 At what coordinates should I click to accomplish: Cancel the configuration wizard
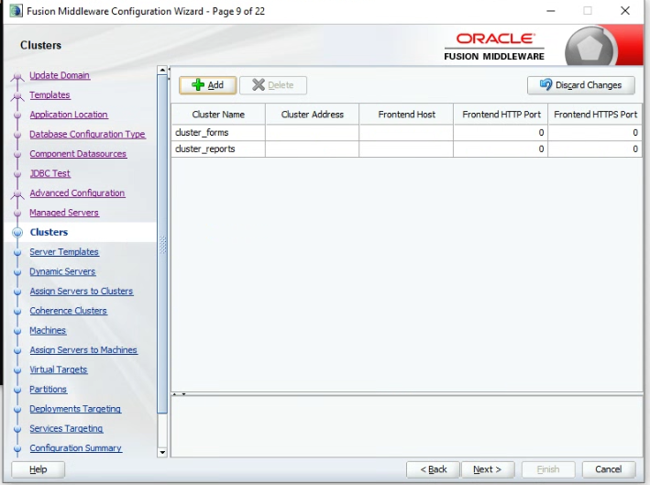[608, 469]
